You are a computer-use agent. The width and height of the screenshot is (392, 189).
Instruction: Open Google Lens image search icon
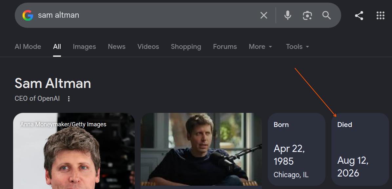tap(307, 15)
